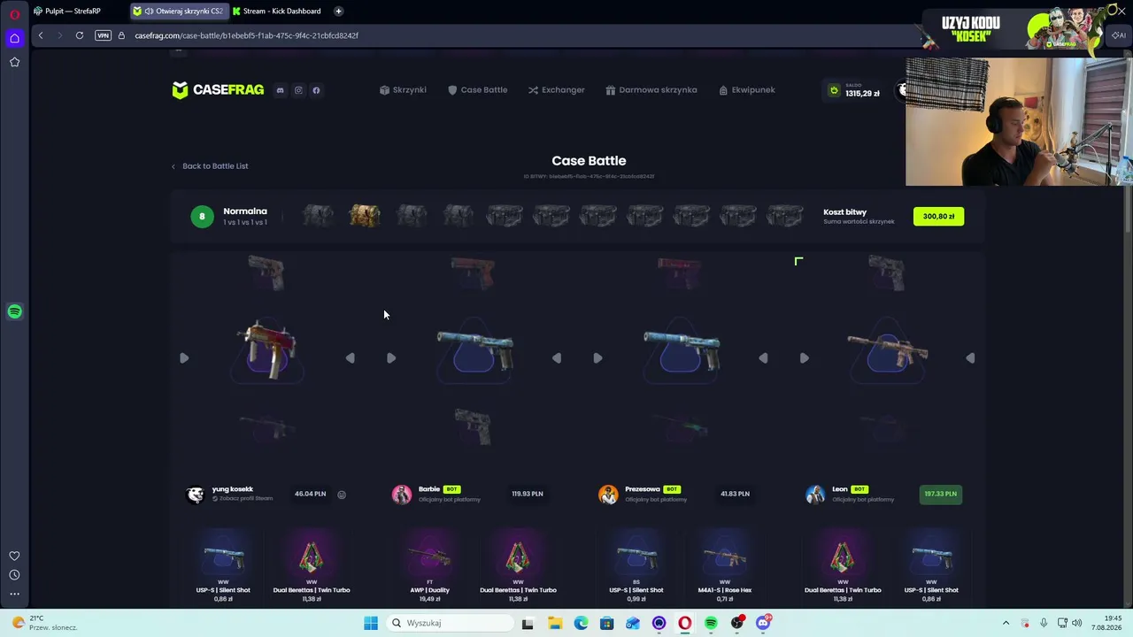Open the CaseFrag Discord link icon
Image resolution: width=1133 pixels, height=637 pixels.
coord(280,90)
